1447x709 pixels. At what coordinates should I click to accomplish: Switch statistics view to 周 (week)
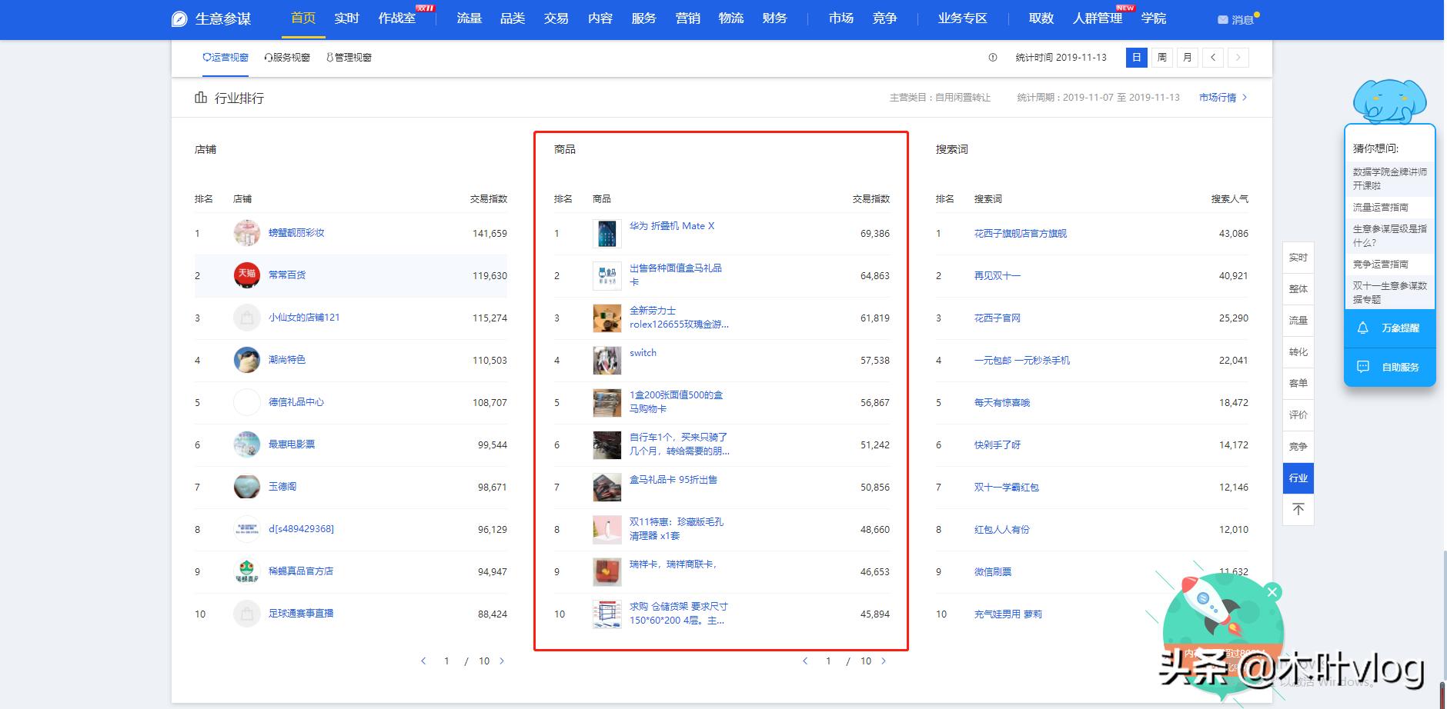[1162, 57]
